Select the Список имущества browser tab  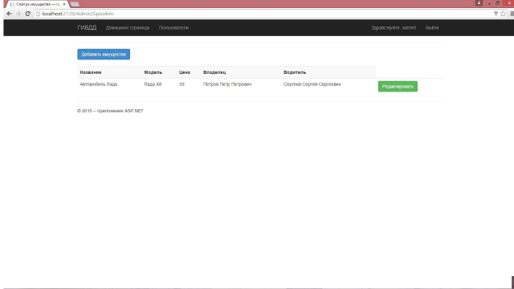click(x=36, y=4)
